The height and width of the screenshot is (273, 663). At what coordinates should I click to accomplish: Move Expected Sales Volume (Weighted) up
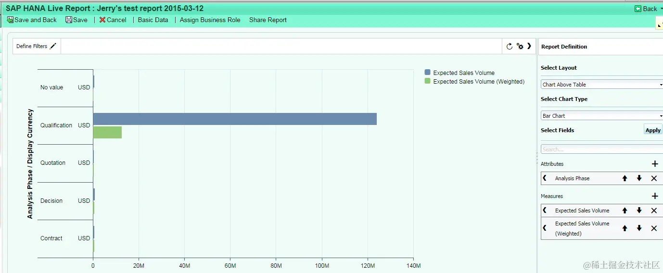625,228
